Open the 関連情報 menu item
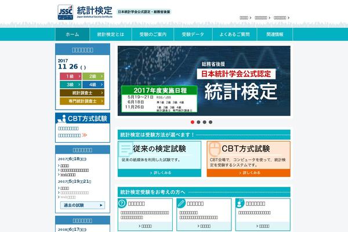The width and height of the screenshot is (348, 232). tap(275, 34)
